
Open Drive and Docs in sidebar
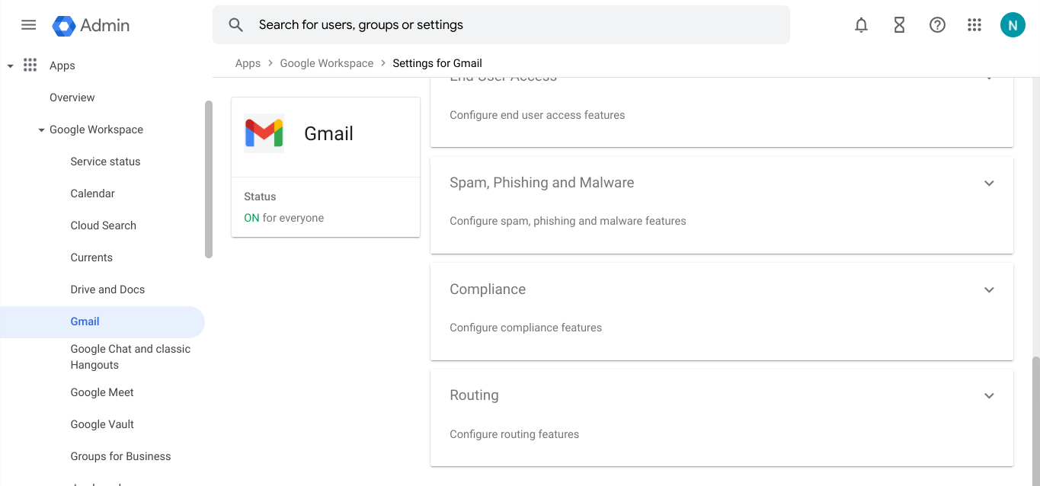[107, 289]
